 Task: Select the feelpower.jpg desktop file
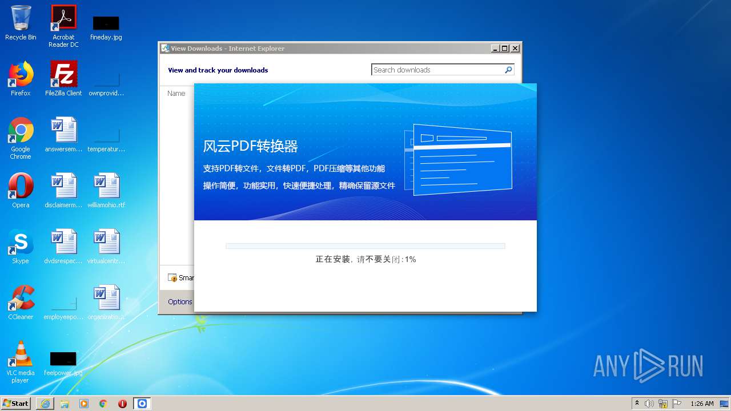coord(63,364)
